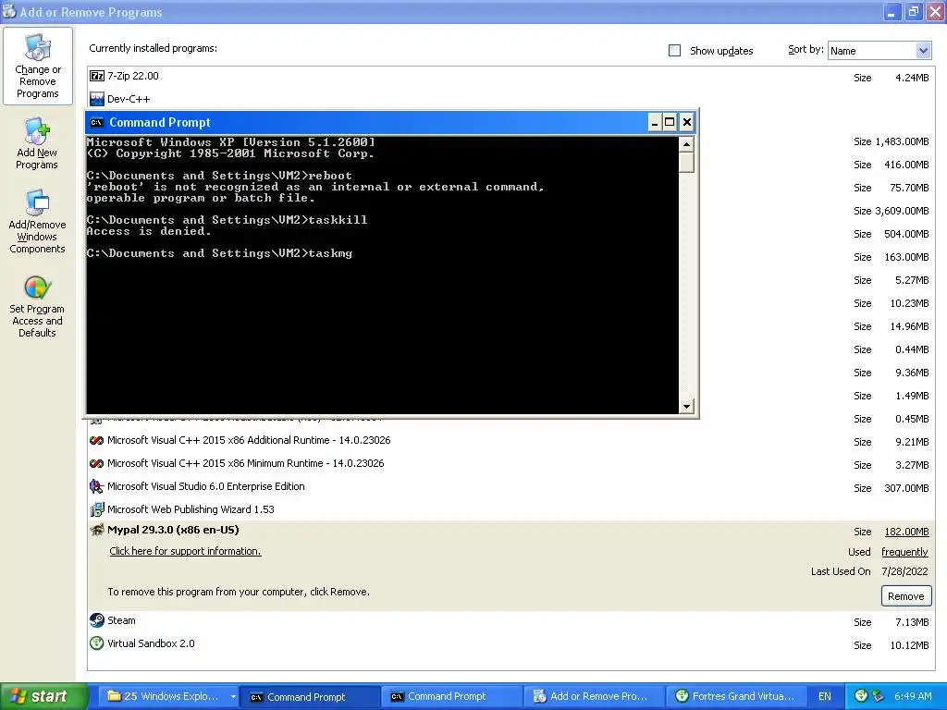Select Microsoft Web Publishing Wizard icon
Viewport: 947px width, 710px height.
96,509
